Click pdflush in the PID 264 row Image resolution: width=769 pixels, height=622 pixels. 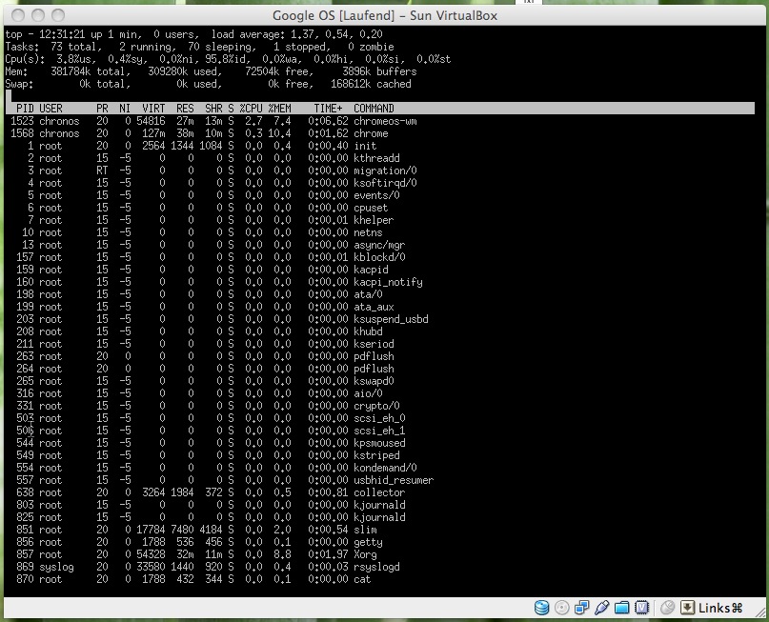click(x=374, y=369)
